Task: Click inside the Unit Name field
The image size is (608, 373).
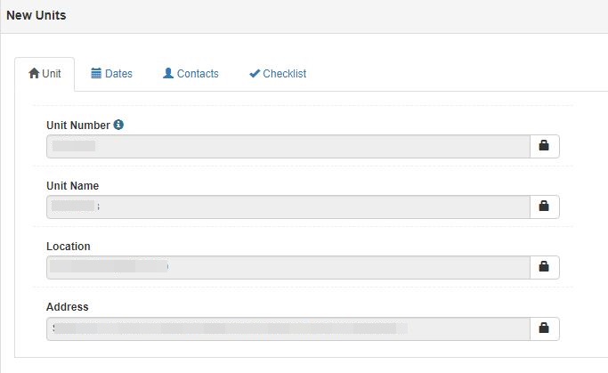Action: pos(288,207)
